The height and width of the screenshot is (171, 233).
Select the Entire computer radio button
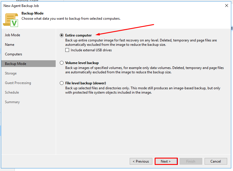pyautogui.click(x=62, y=35)
